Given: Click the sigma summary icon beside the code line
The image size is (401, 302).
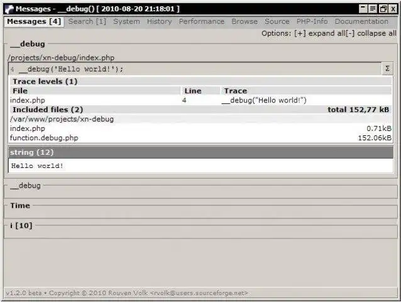Looking at the screenshot, I should [387, 69].
